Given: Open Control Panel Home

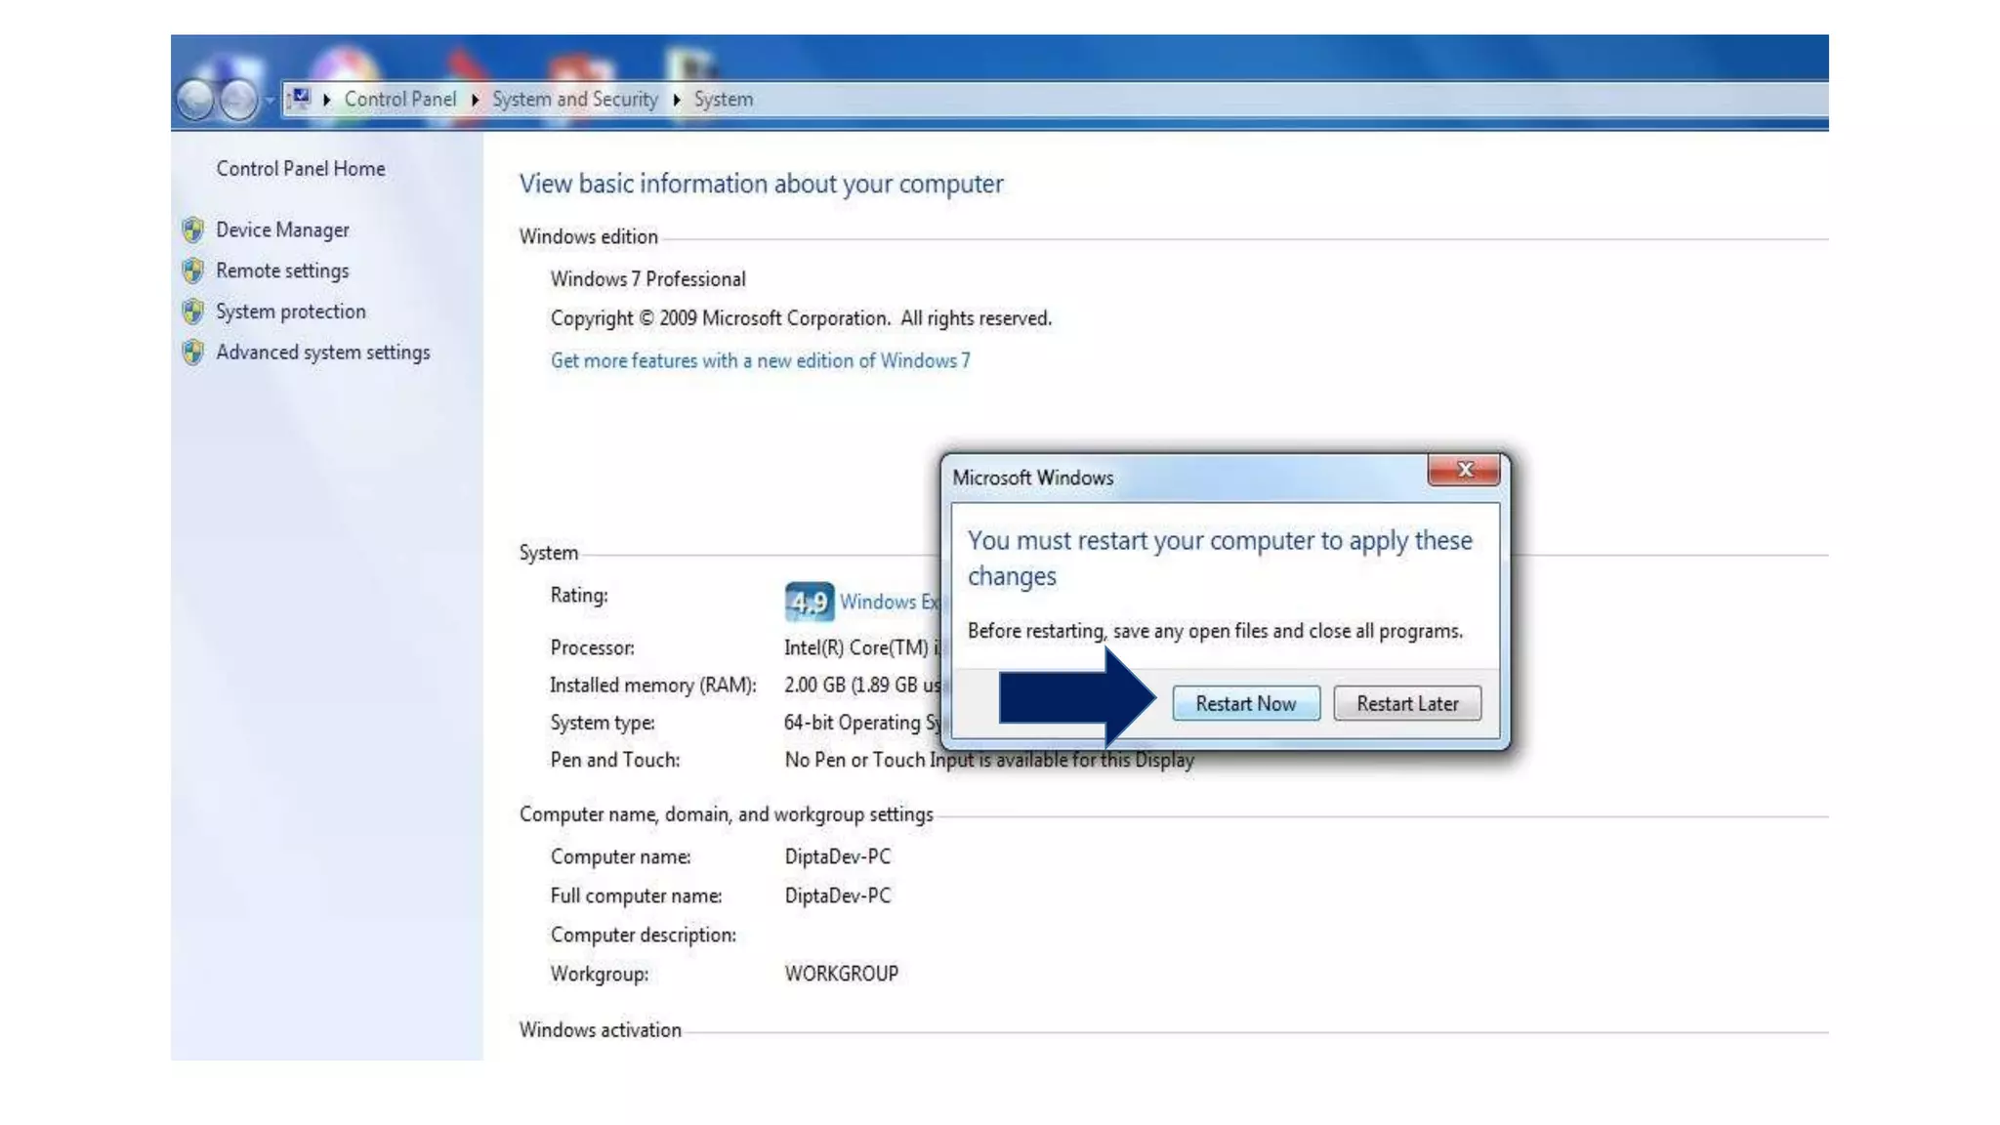Looking at the screenshot, I should pos(300,169).
